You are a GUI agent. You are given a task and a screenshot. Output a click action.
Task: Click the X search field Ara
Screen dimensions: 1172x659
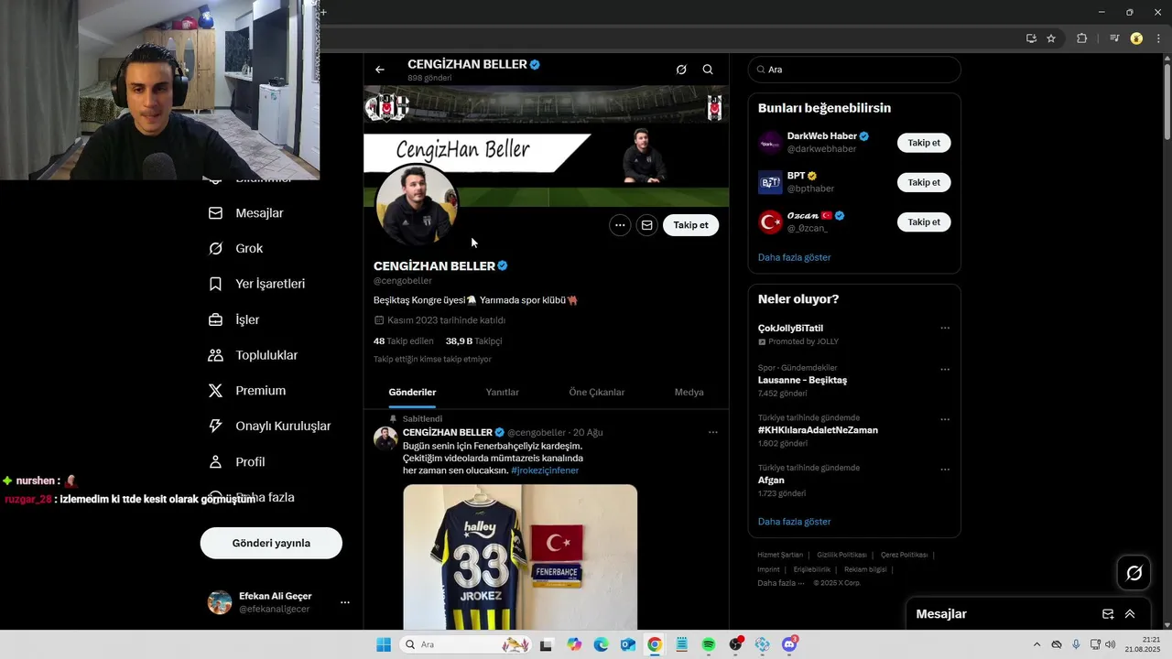pos(854,70)
